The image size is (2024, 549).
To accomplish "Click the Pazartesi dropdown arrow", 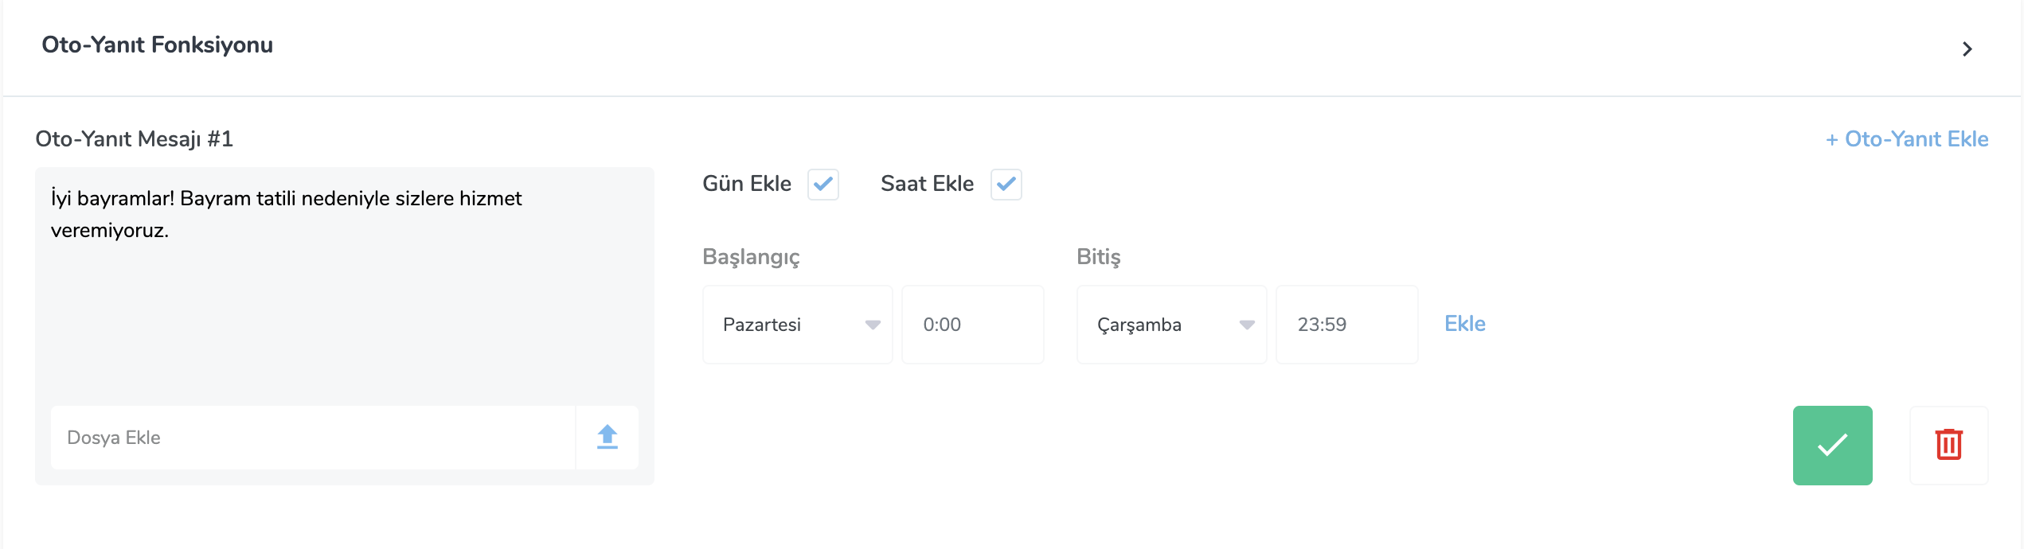I will [x=873, y=325].
